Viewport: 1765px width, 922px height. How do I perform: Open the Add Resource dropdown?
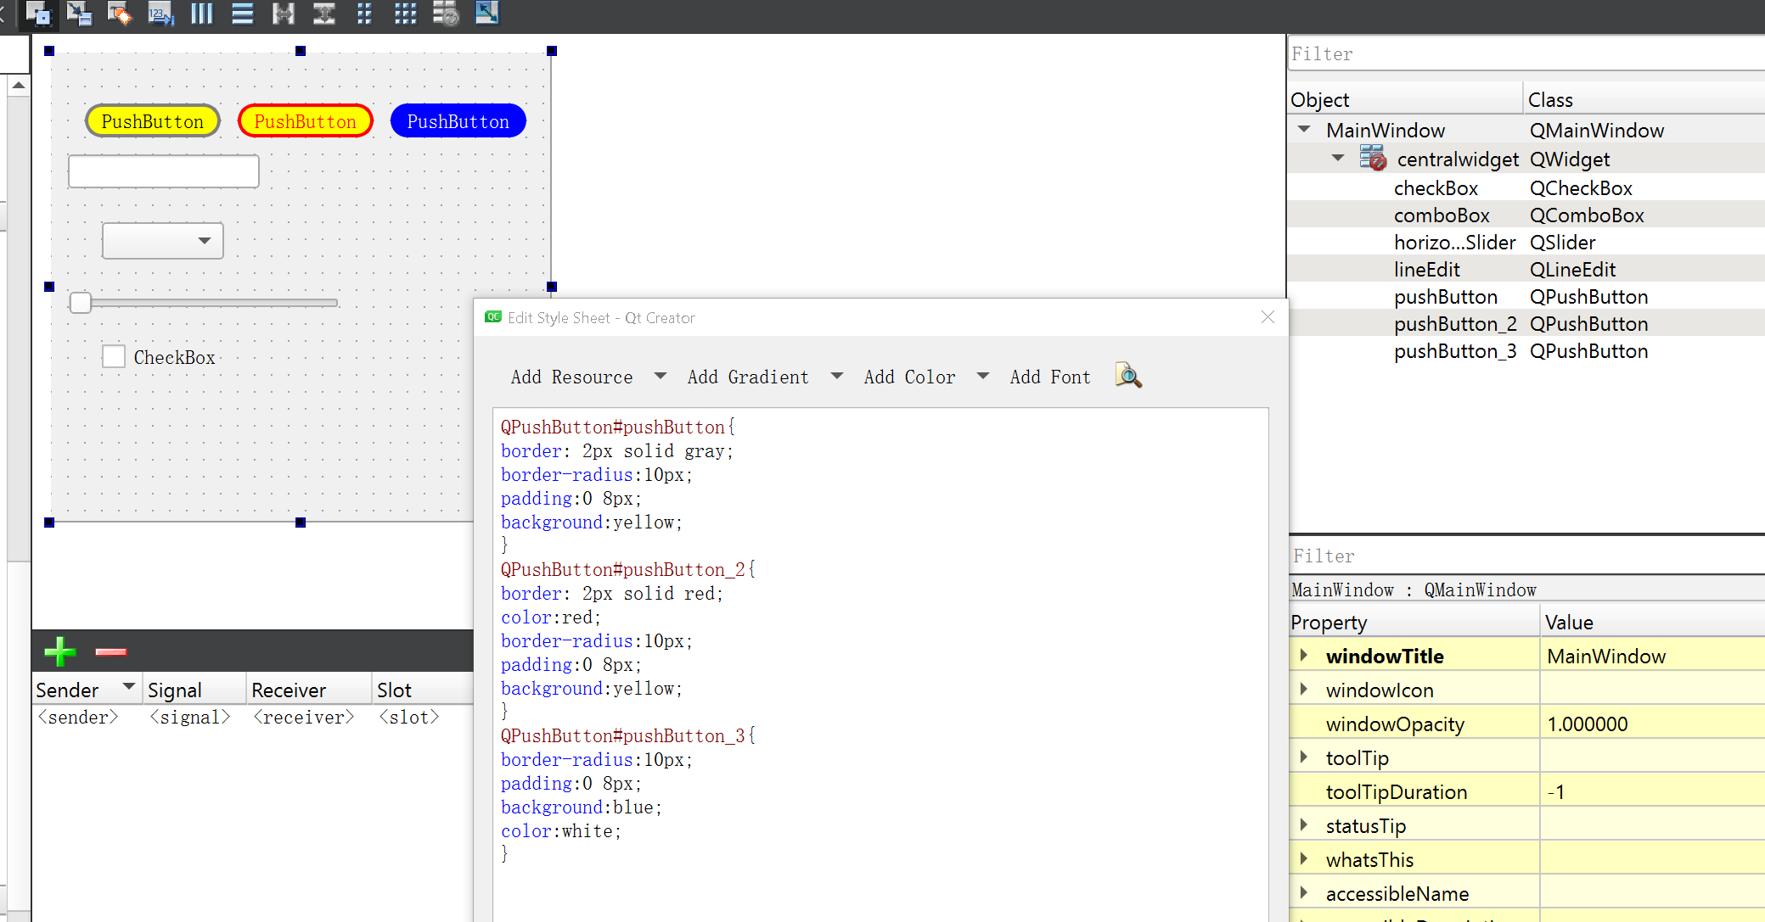pos(660,377)
